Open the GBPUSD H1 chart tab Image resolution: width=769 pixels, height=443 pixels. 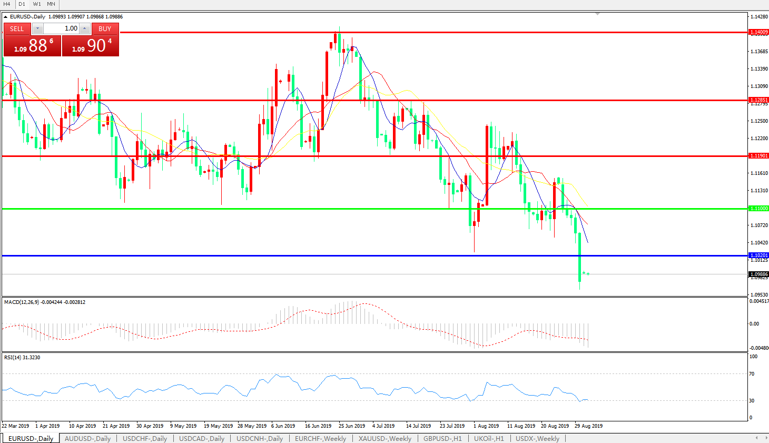pyautogui.click(x=442, y=438)
